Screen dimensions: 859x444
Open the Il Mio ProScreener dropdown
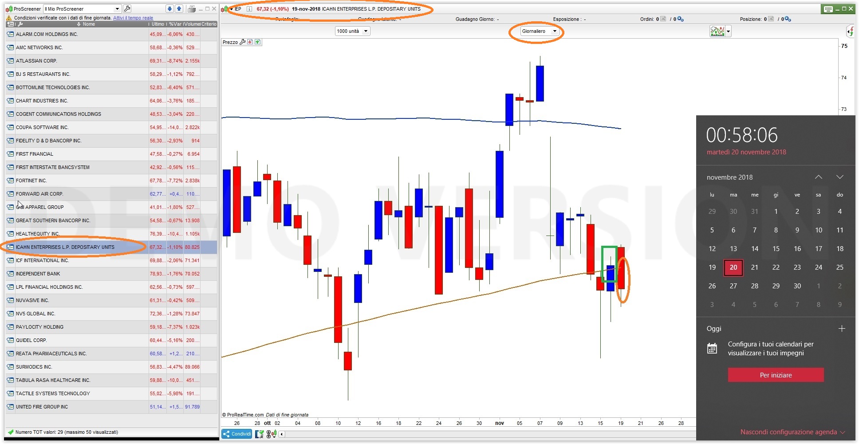pyautogui.click(x=82, y=9)
